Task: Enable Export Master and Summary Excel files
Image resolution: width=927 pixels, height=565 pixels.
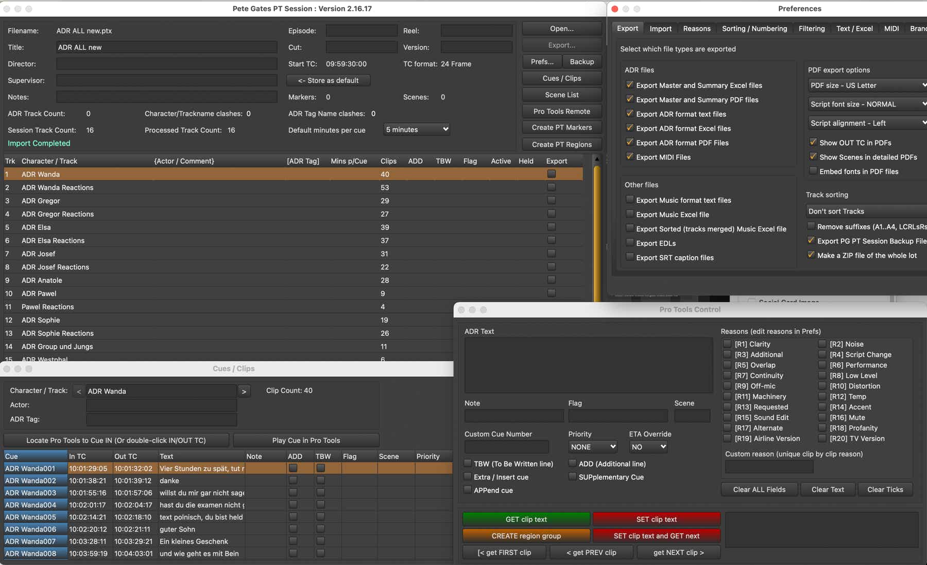Action: tap(629, 85)
